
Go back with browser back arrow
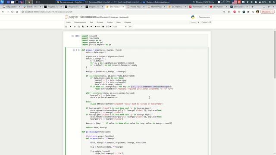(x=3, y=12)
